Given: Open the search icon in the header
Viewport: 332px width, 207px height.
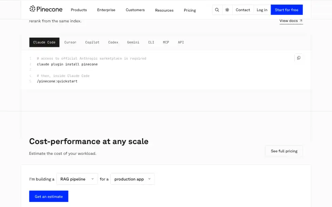Looking at the screenshot, I should pyautogui.click(x=217, y=10).
